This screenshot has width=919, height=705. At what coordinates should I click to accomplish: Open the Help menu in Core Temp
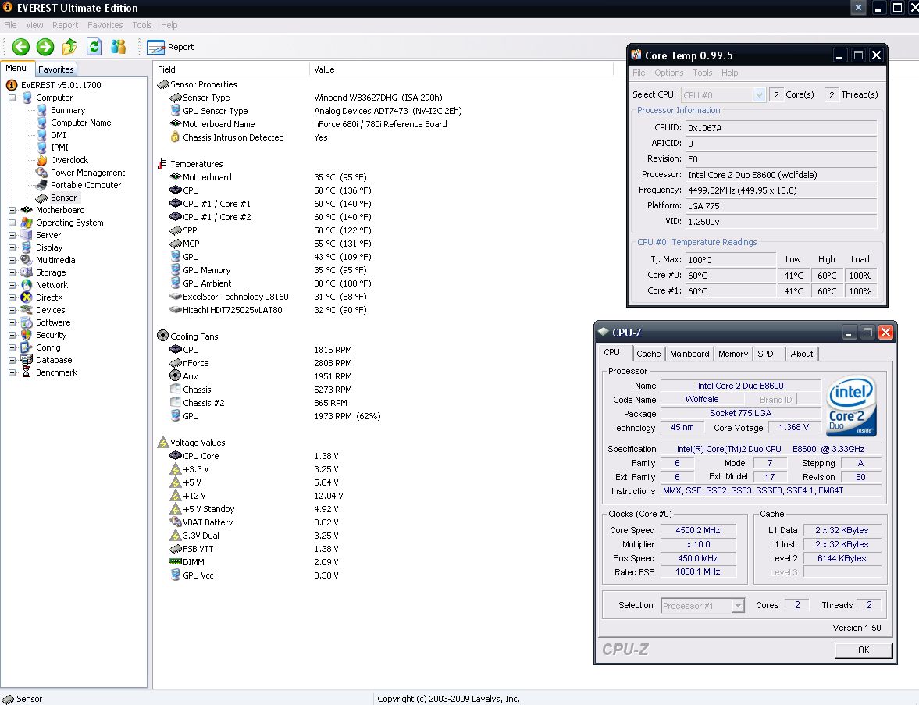click(x=730, y=73)
